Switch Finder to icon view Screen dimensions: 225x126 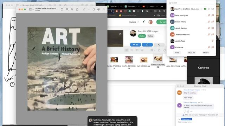(127, 50)
